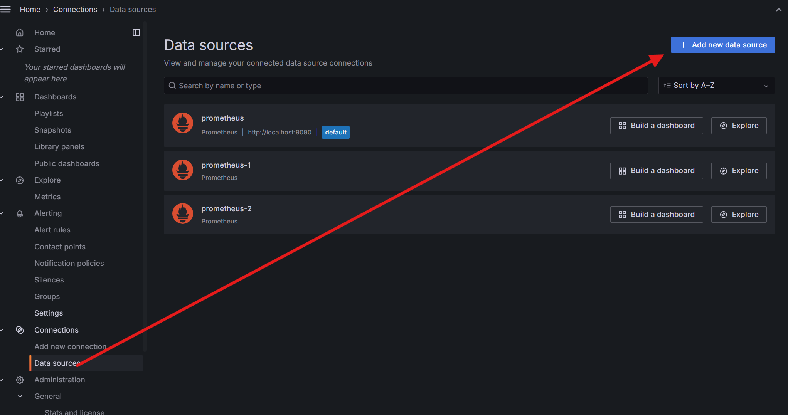
Task: Open Contact points in sidebar
Action: pos(60,247)
